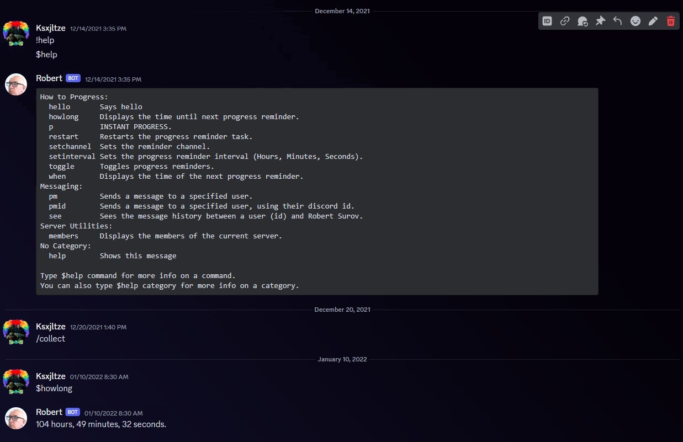
Task: Copy the message link with chain icon
Action: [565, 21]
